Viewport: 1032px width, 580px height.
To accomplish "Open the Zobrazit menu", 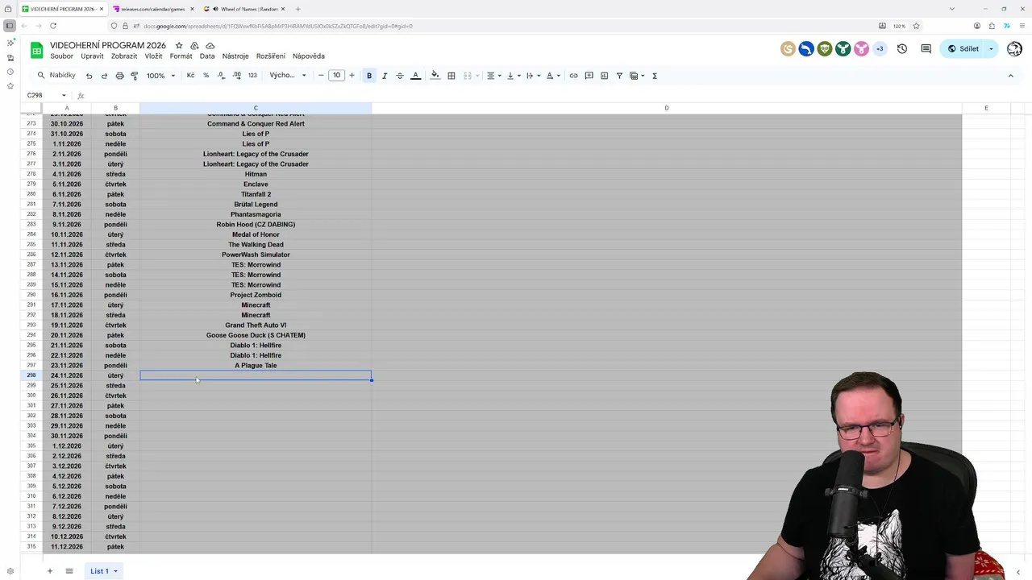I will click(x=124, y=56).
